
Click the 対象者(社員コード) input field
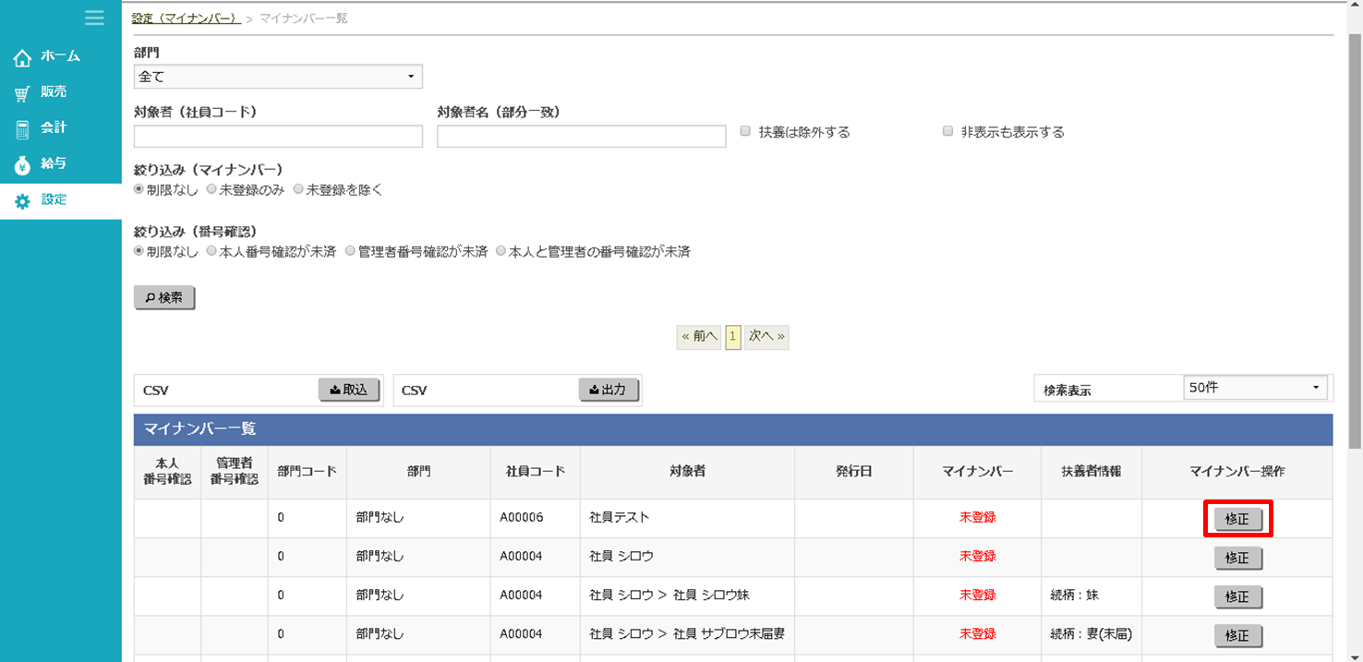coord(278,137)
